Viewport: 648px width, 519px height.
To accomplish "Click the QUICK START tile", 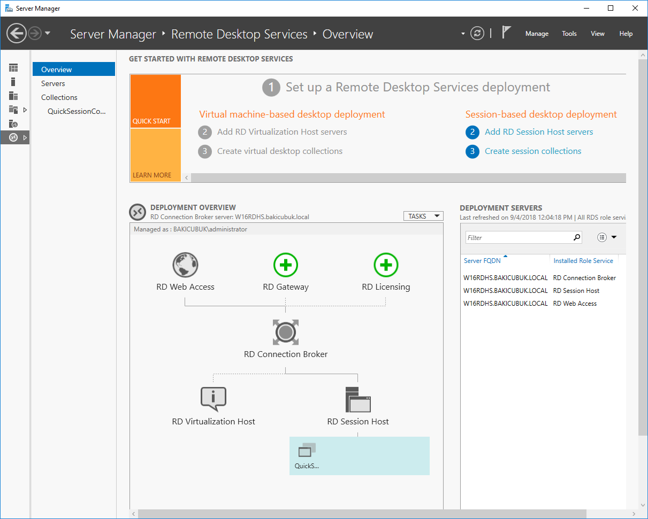I will (x=155, y=101).
